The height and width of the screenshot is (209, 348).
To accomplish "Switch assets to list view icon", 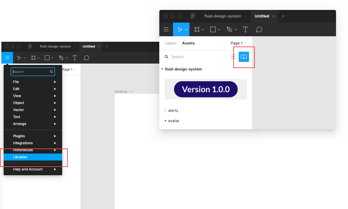I will click(x=233, y=57).
